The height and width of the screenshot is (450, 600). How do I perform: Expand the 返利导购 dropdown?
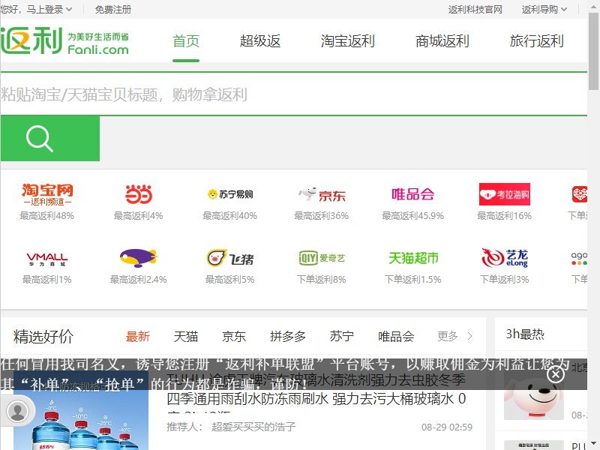544,9
